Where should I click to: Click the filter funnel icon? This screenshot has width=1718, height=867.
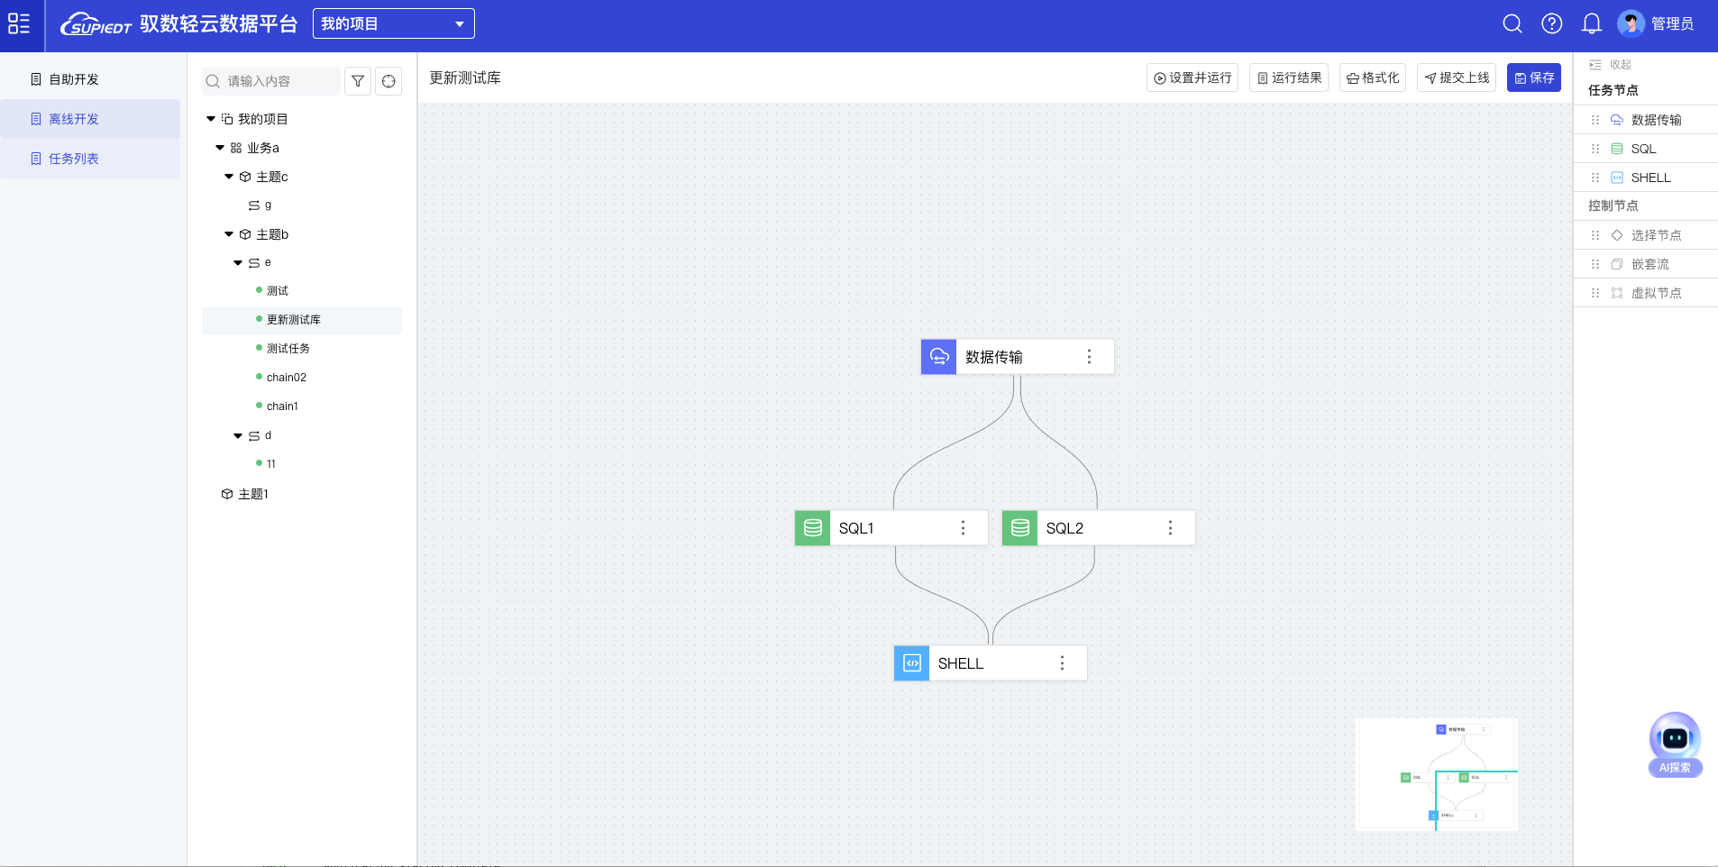click(358, 81)
